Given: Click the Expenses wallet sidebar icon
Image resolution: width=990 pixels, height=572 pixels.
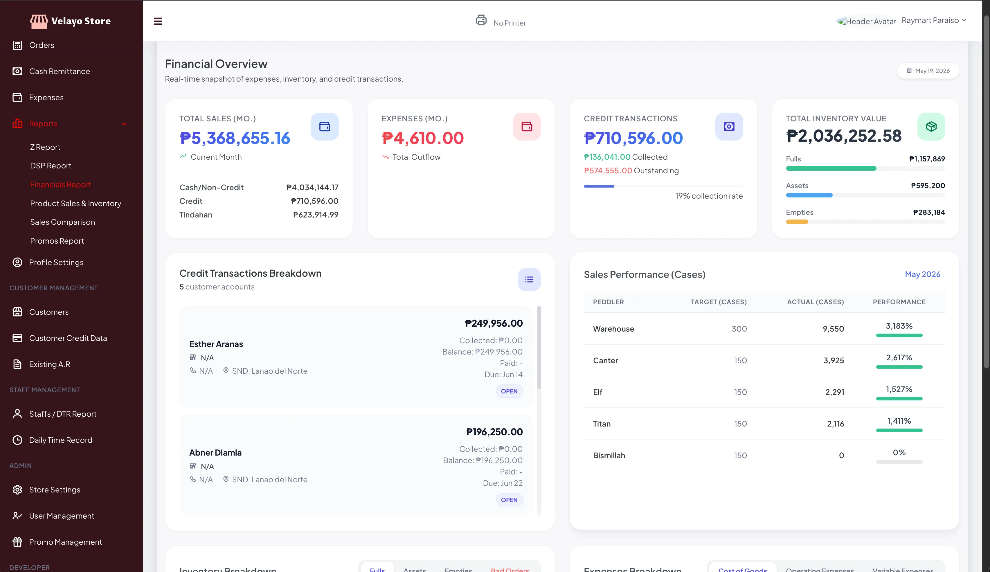Looking at the screenshot, I should 17,97.
